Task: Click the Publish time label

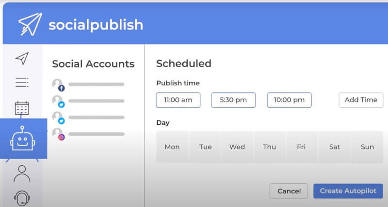Action: click(178, 83)
